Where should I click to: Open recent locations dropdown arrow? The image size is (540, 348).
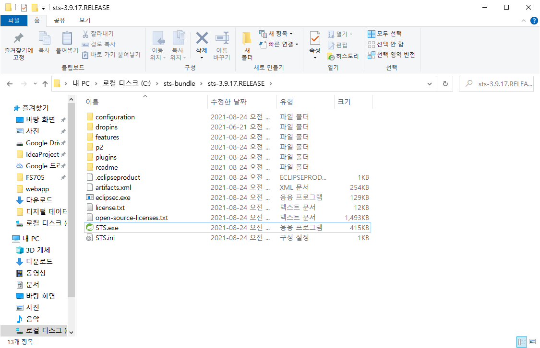35,83
